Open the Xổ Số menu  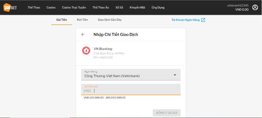pos(119,7)
